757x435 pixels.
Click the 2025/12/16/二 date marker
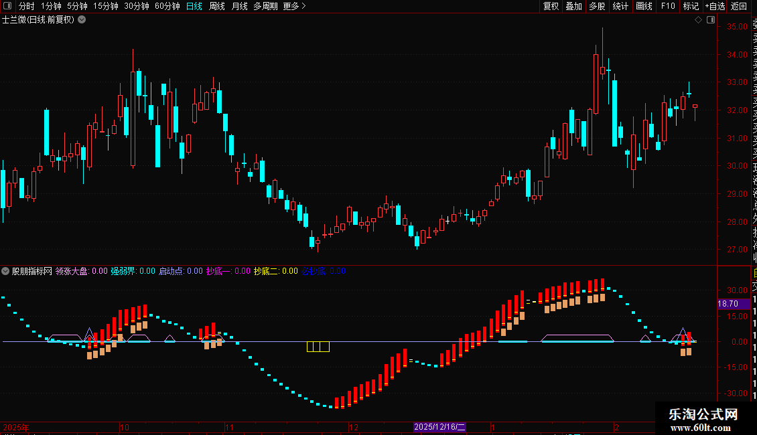pos(440,427)
